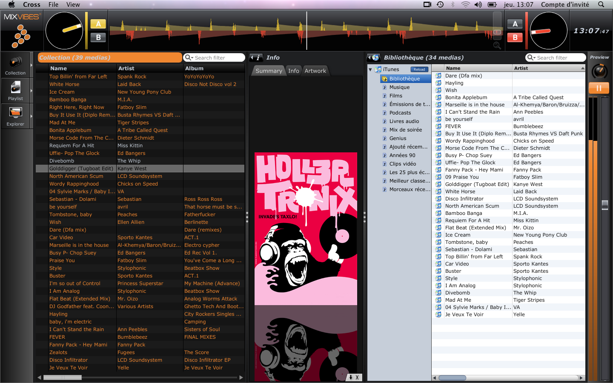
Task: Select deck B on the right player
Action: tap(515, 37)
